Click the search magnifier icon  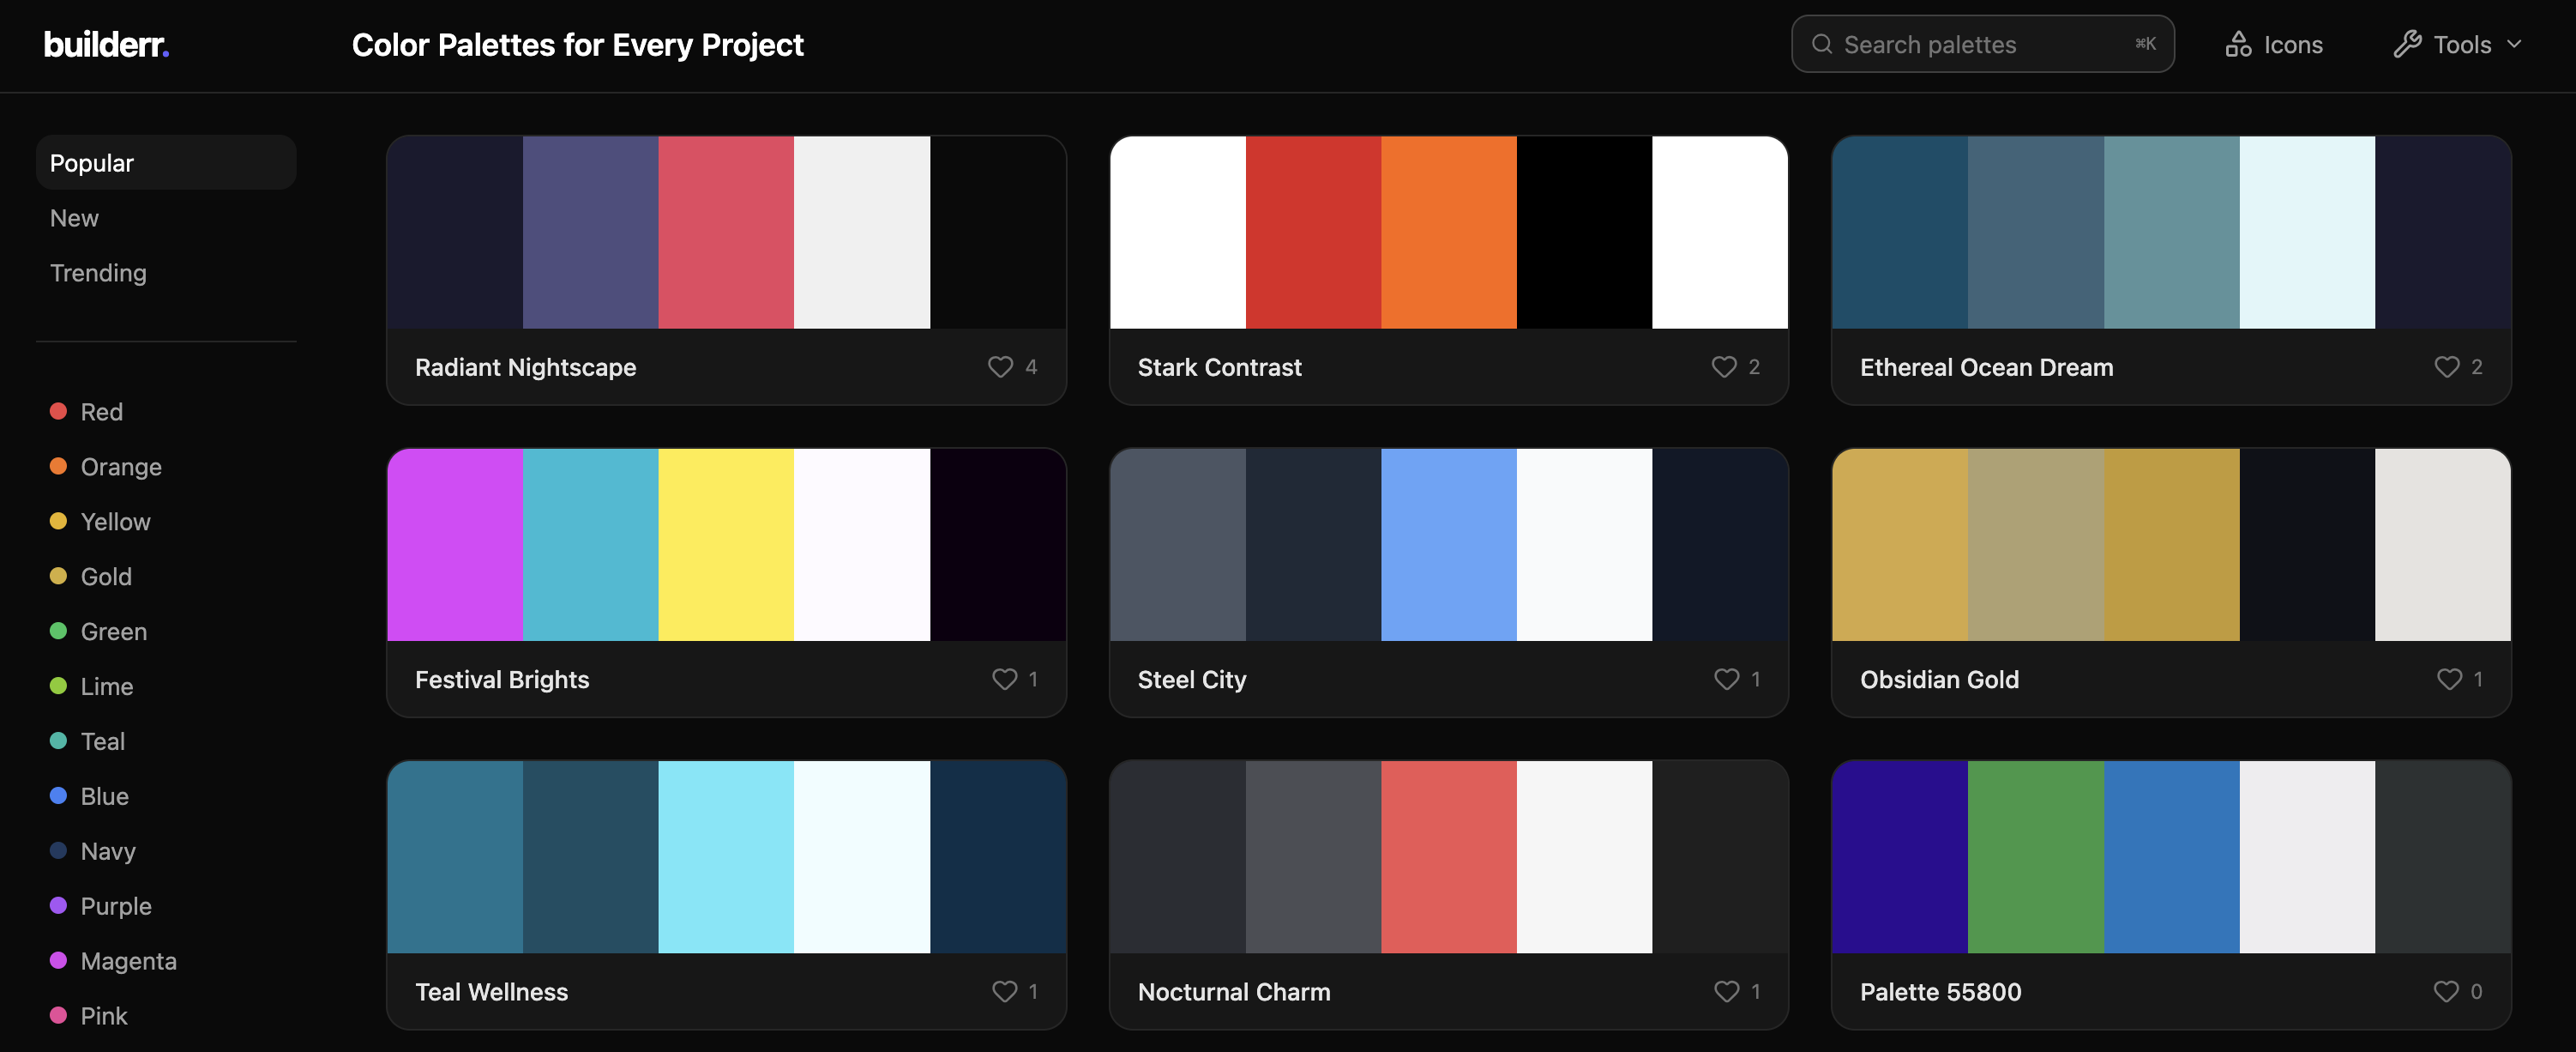pos(1822,44)
